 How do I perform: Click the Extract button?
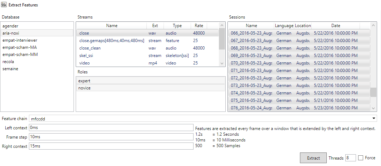coord(313,158)
